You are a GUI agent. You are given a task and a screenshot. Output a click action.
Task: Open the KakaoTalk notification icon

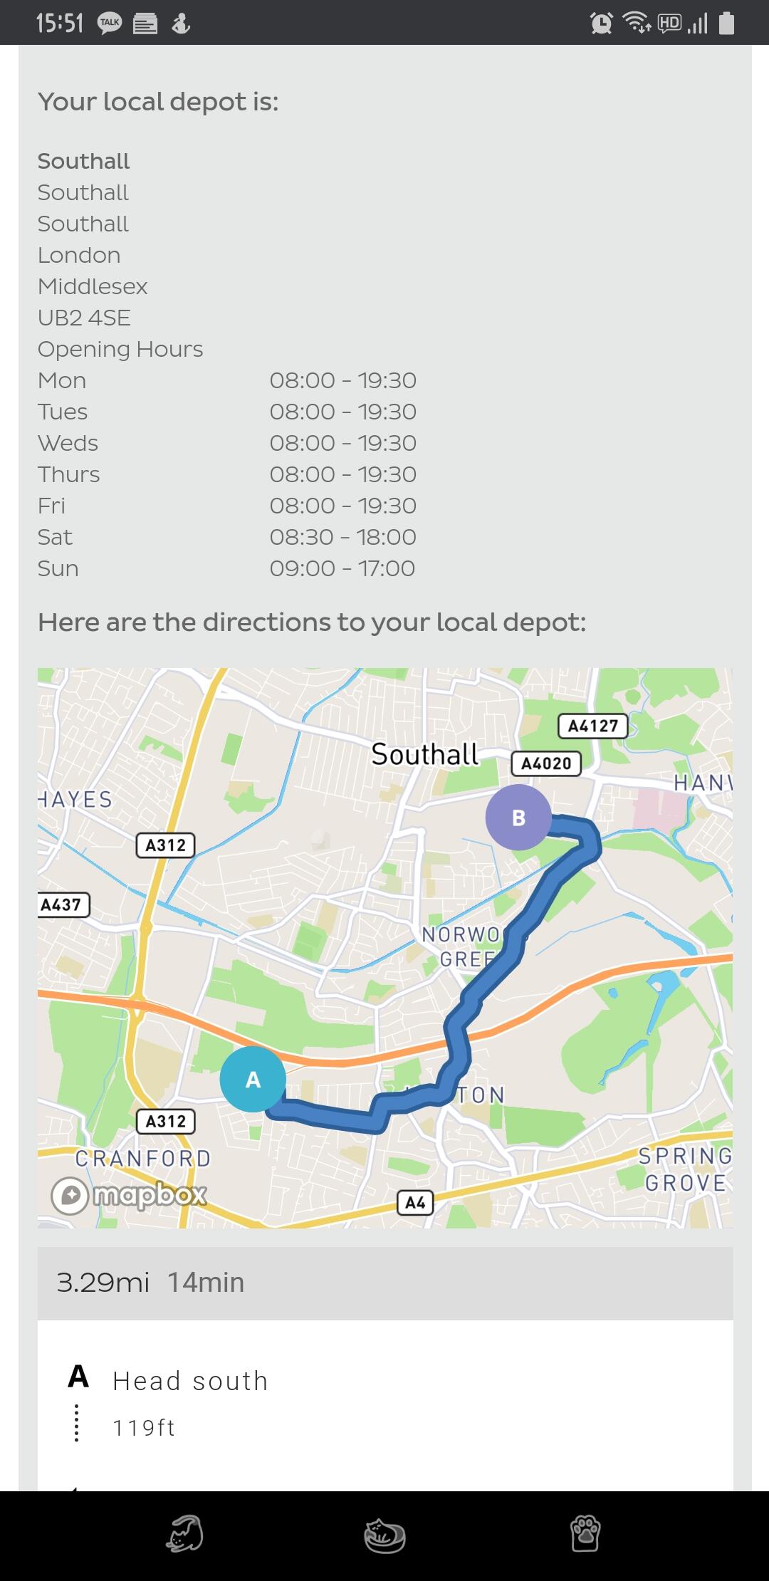pyautogui.click(x=110, y=24)
